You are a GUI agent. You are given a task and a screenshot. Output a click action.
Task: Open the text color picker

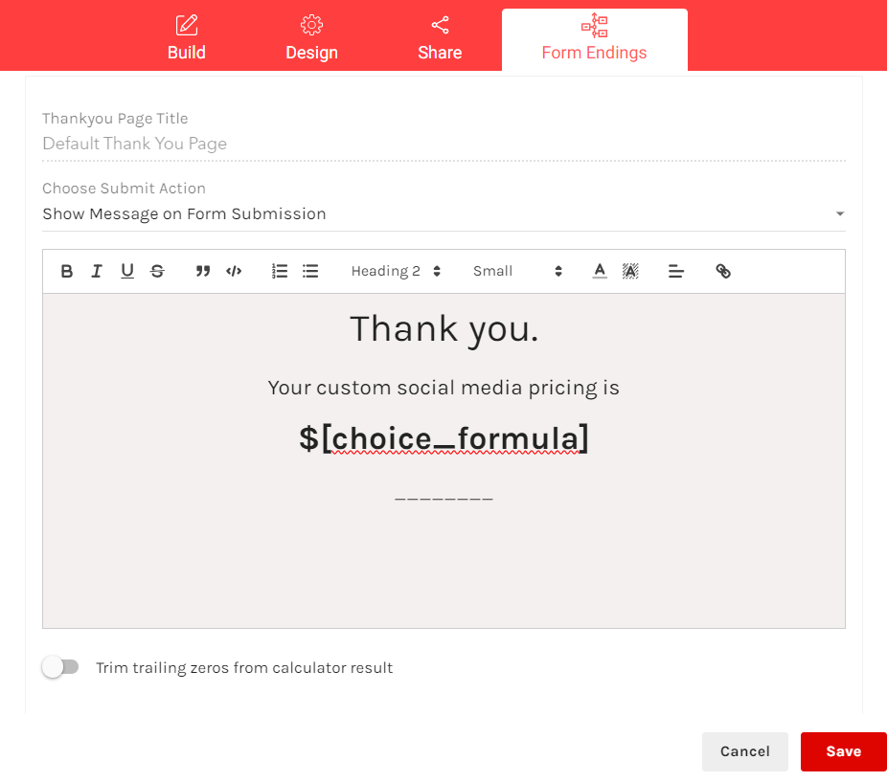click(600, 271)
